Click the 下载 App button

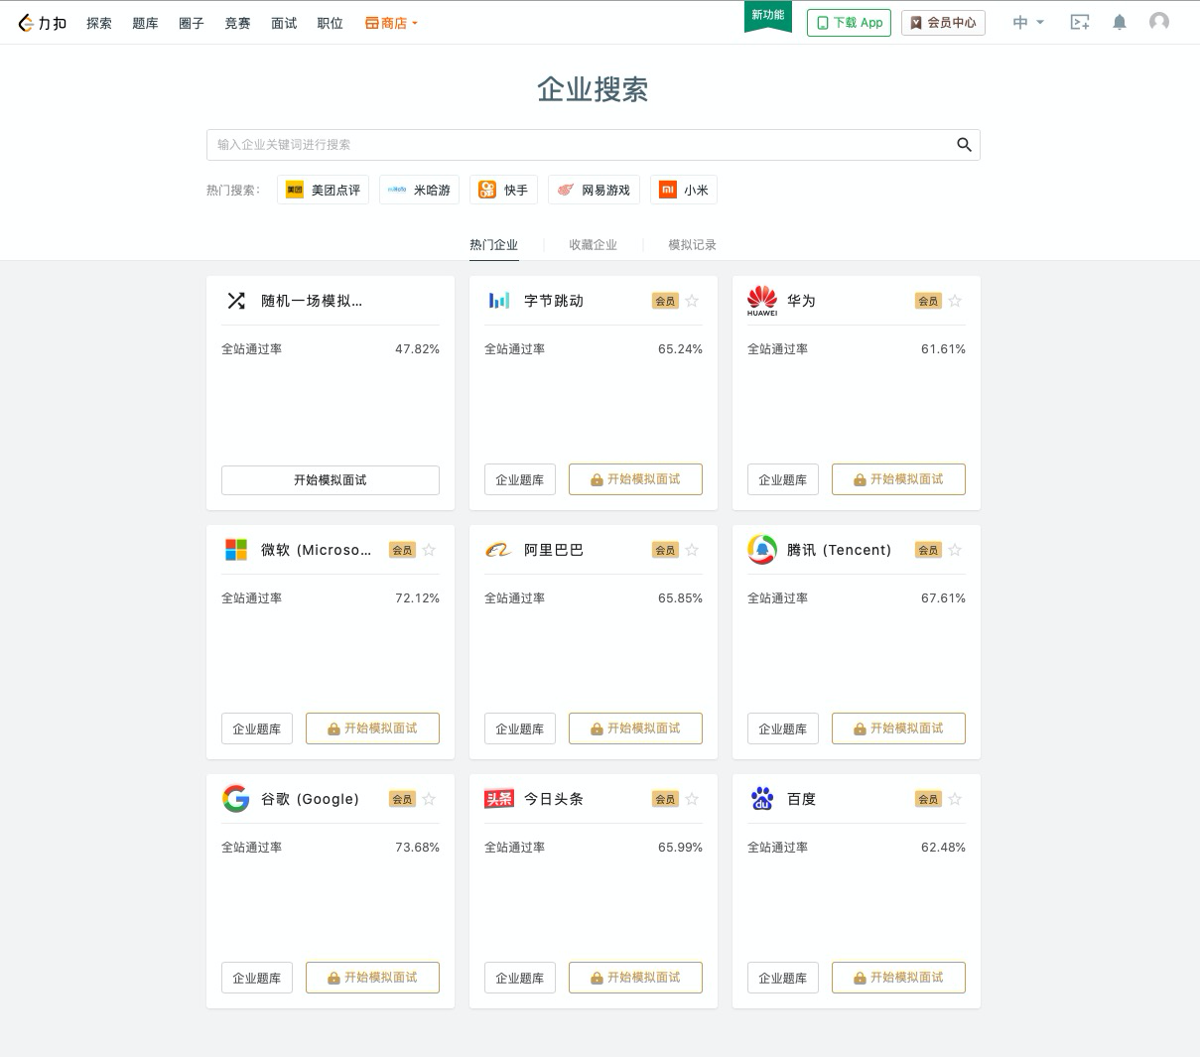[x=849, y=22]
